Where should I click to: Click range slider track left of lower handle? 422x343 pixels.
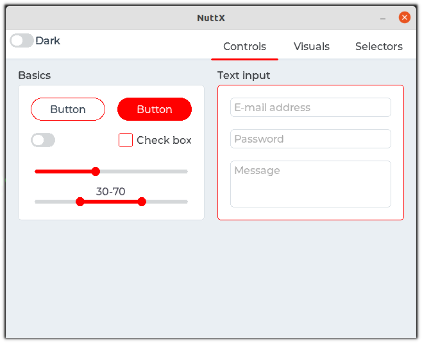pyautogui.click(x=56, y=202)
